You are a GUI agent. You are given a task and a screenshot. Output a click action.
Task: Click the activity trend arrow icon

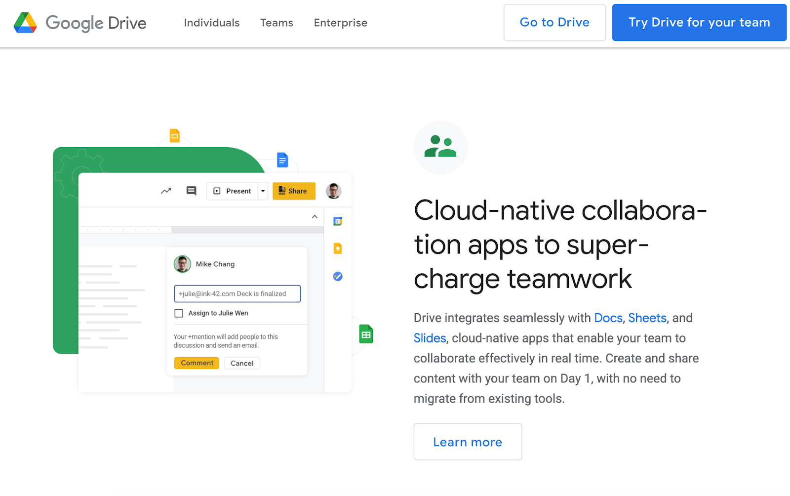[166, 191]
